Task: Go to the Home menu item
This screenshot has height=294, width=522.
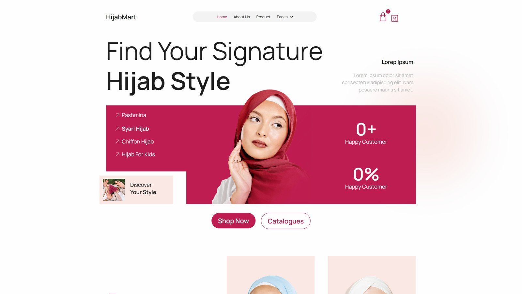Action: tap(222, 17)
